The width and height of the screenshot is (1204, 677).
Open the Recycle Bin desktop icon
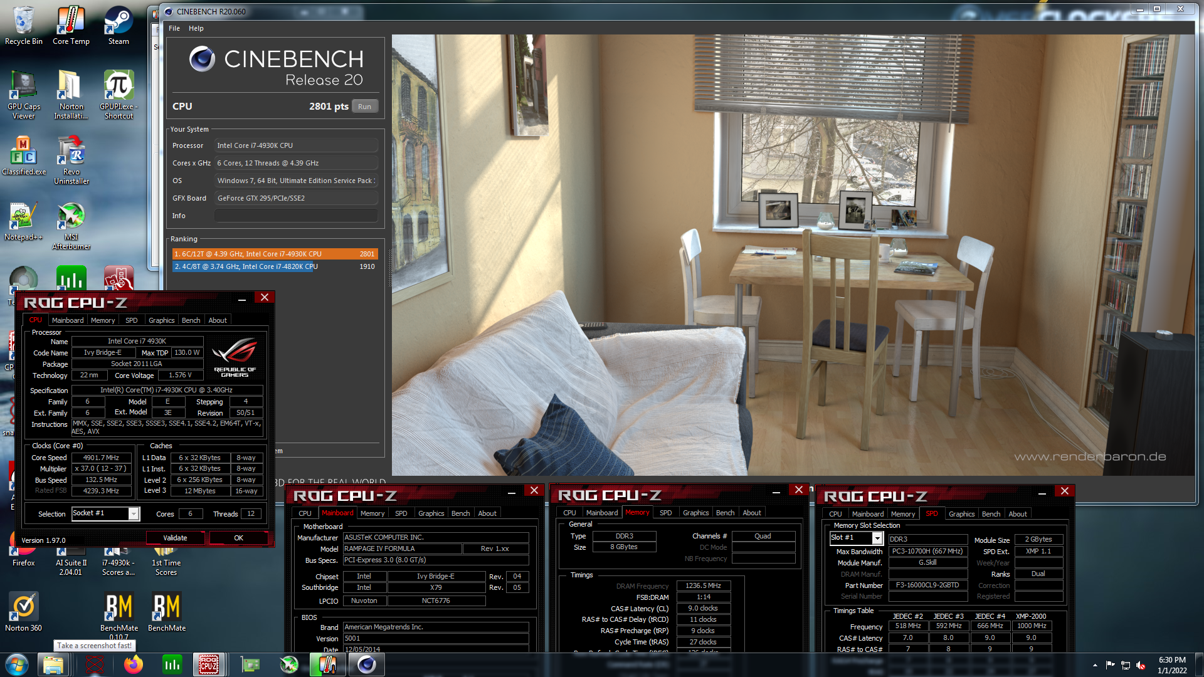[23, 26]
